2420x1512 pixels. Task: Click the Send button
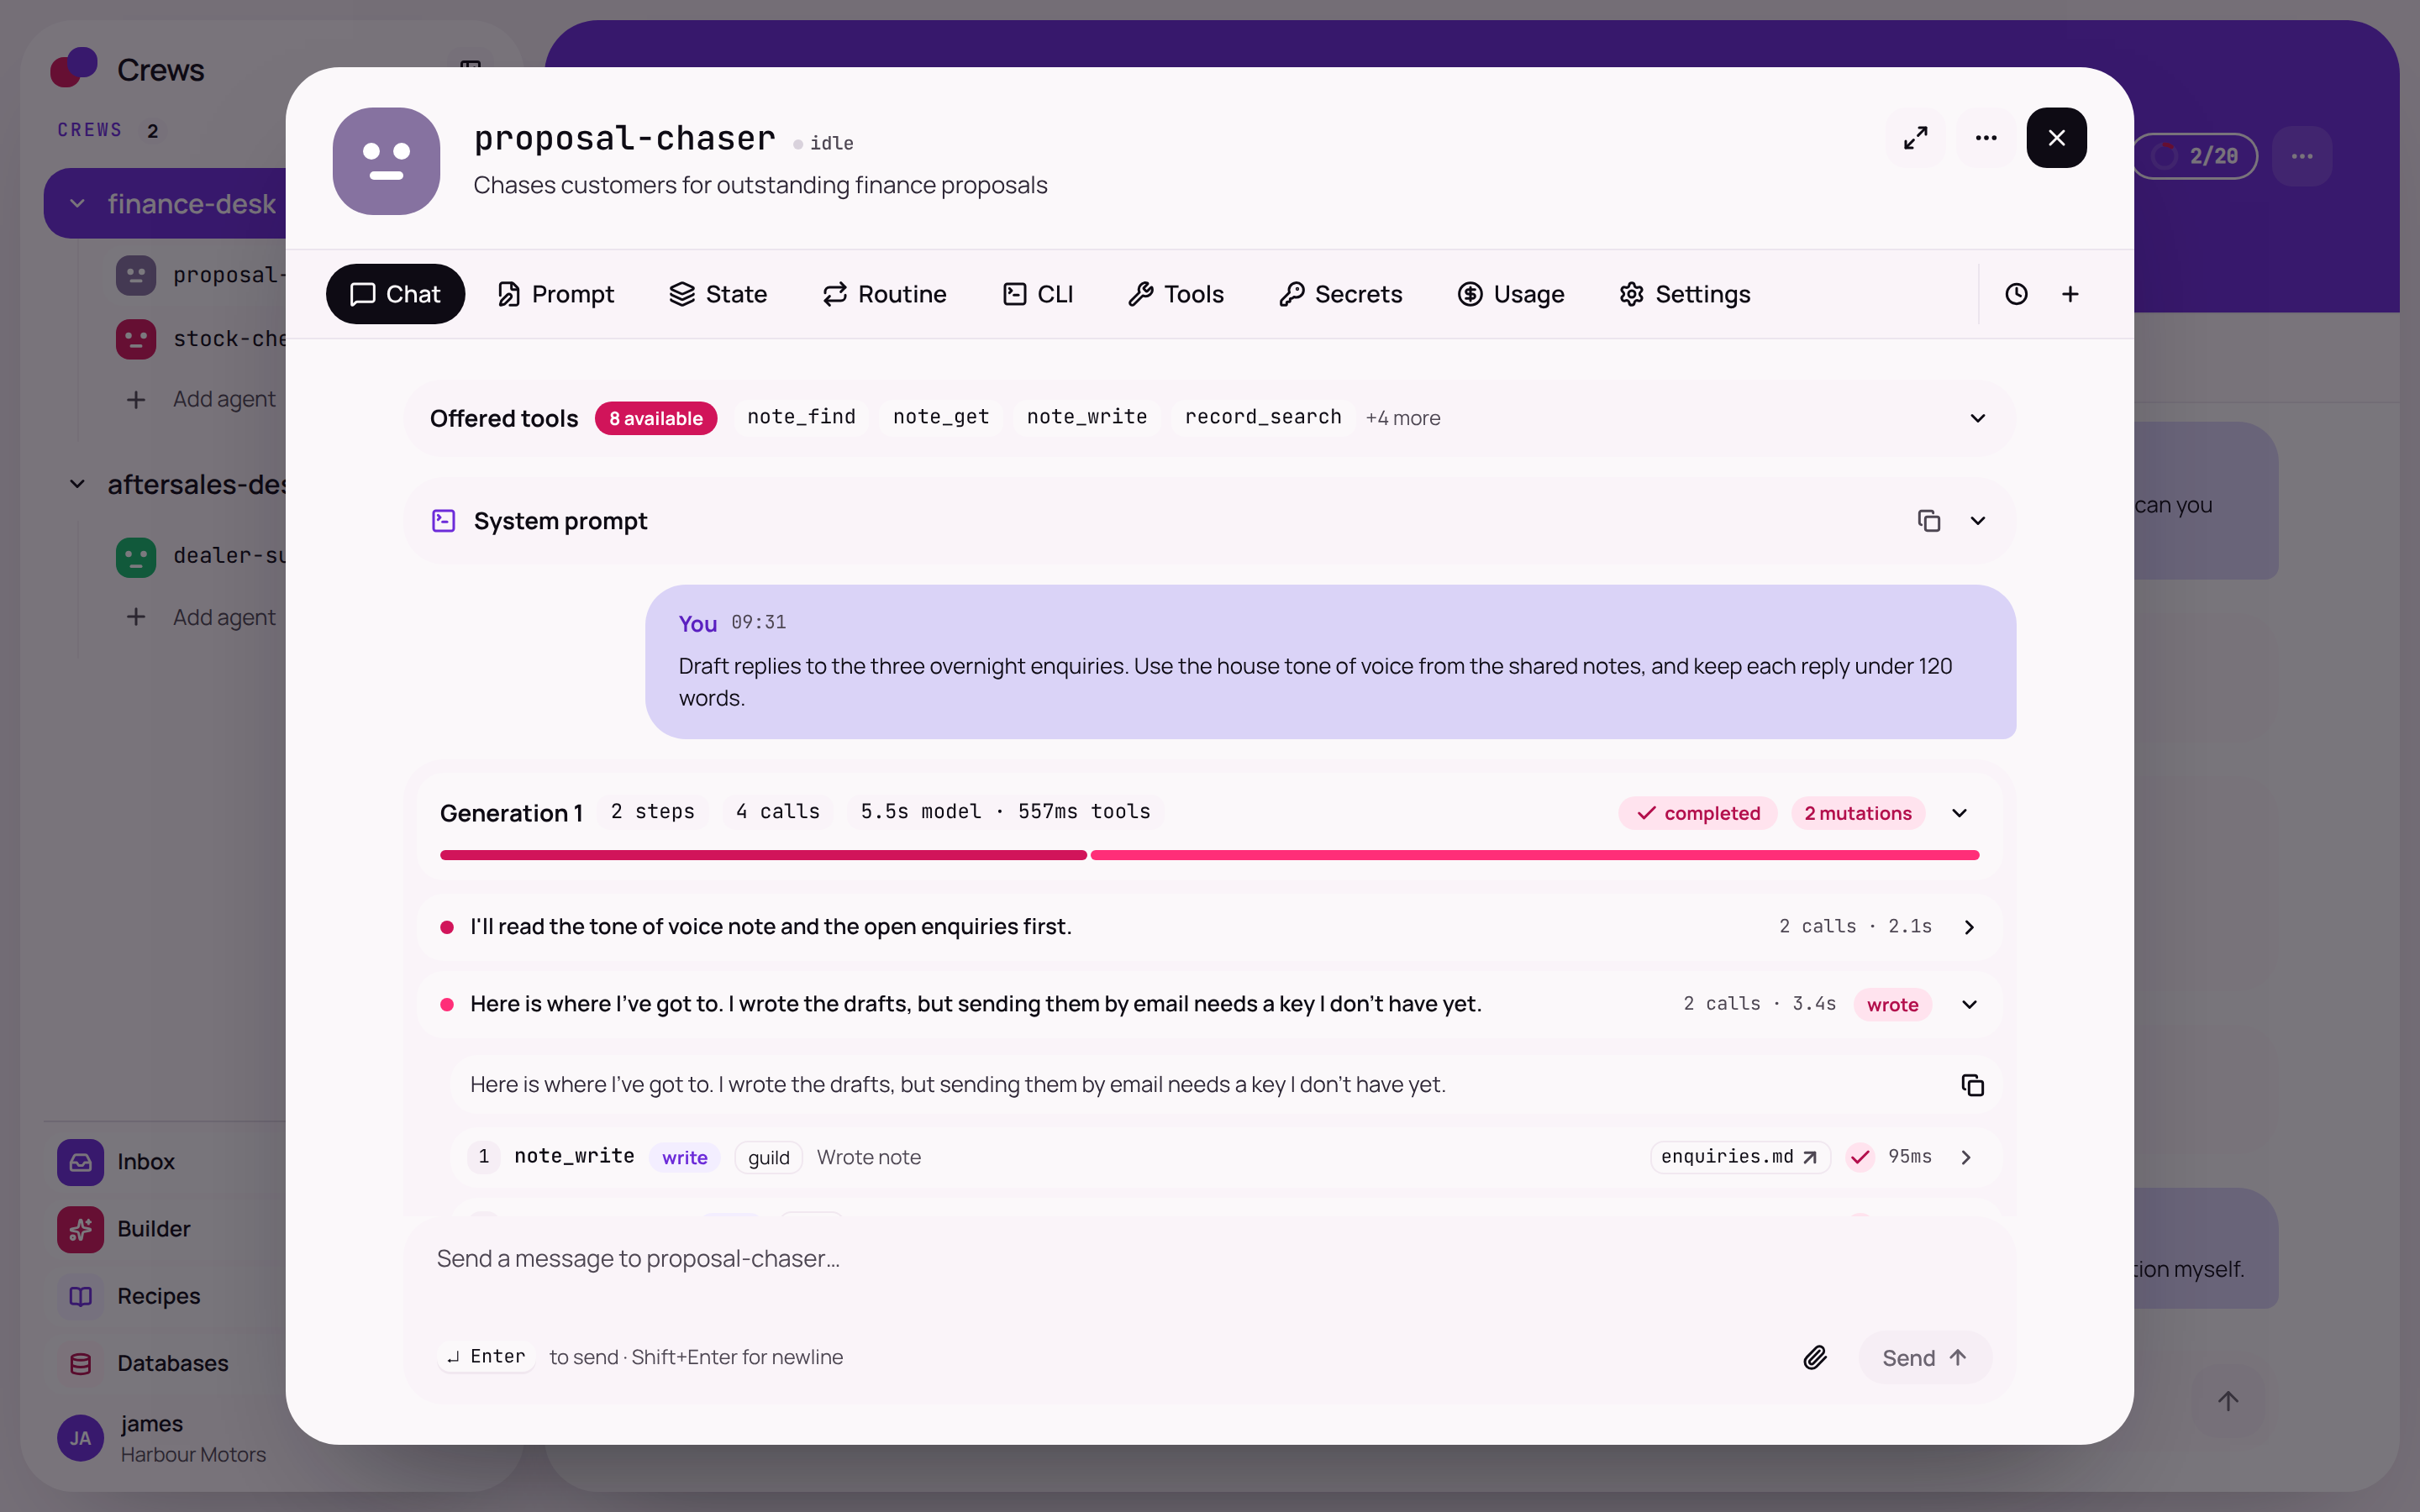(x=1925, y=1357)
